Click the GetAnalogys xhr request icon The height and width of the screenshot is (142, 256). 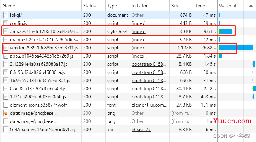click(x=6, y=130)
